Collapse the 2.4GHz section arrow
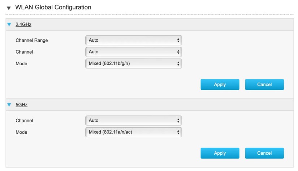Viewport: 298px width, 171px height. tap(9, 24)
